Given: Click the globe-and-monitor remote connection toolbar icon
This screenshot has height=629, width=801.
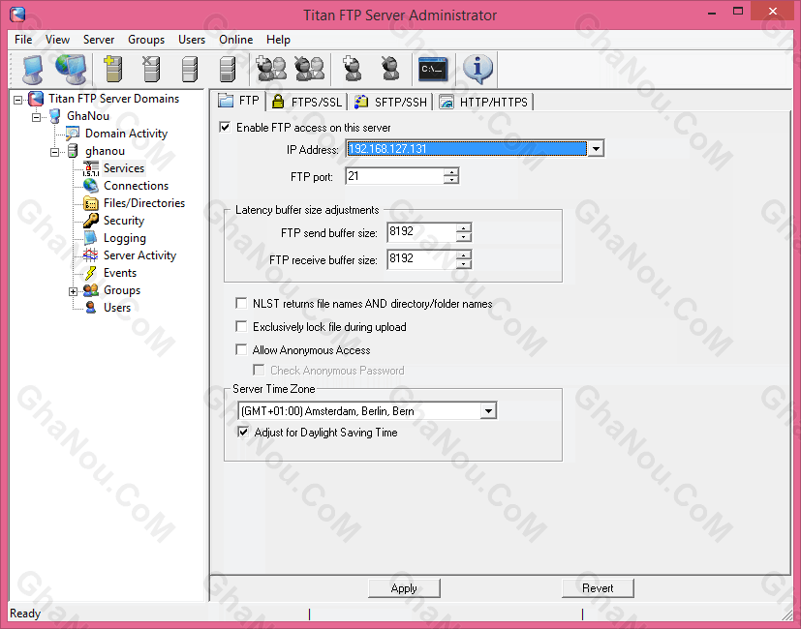Looking at the screenshot, I should pos(71,69).
